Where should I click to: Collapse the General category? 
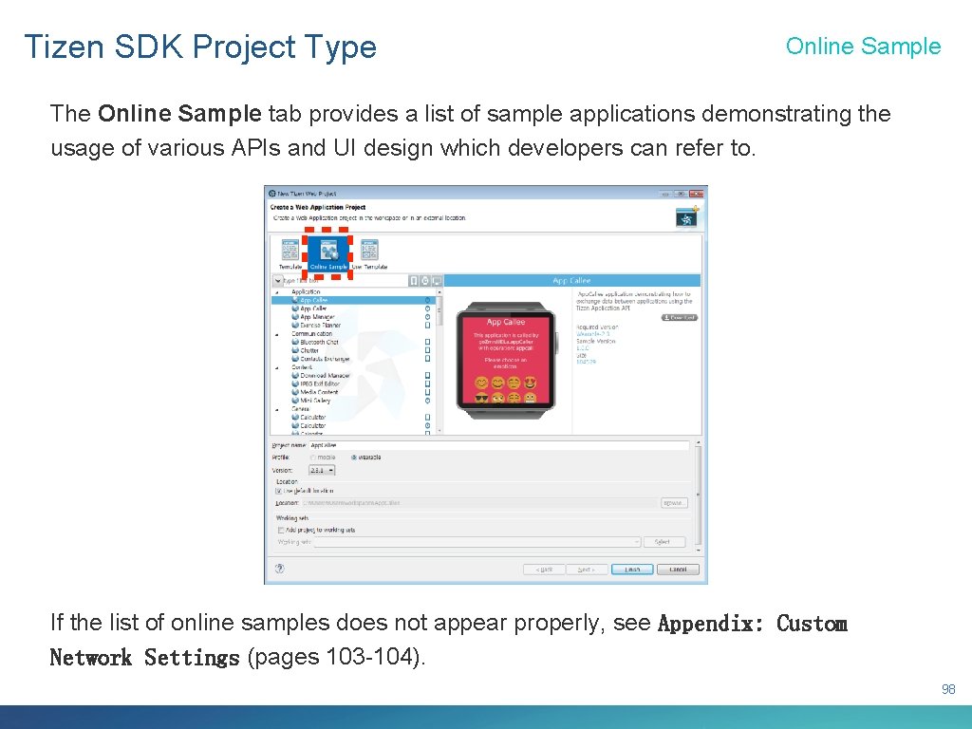(277, 410)
